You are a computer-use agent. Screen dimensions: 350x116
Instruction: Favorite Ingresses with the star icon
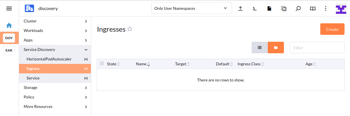tap(130, 29)
